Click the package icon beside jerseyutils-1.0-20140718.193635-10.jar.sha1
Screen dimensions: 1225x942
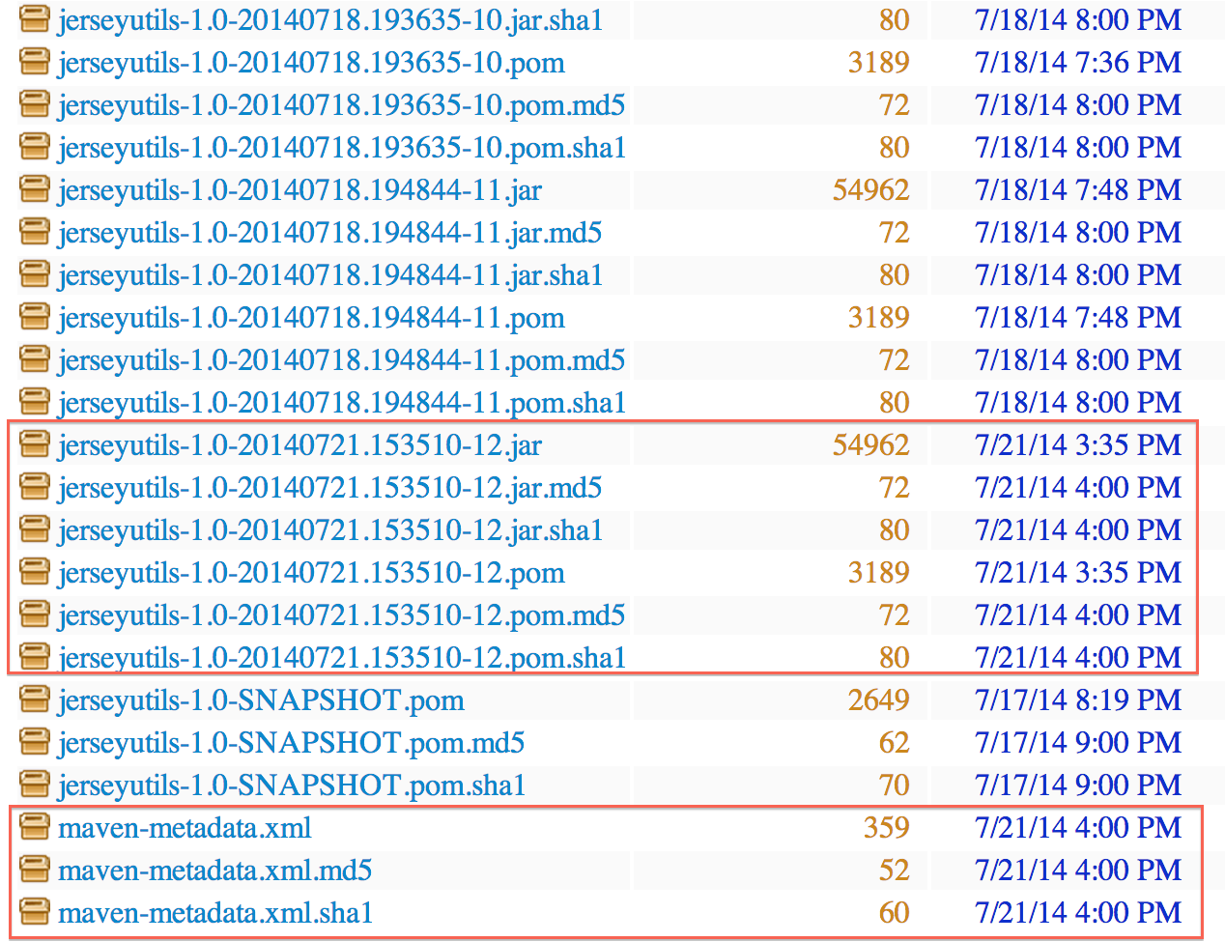coord(35,20)
